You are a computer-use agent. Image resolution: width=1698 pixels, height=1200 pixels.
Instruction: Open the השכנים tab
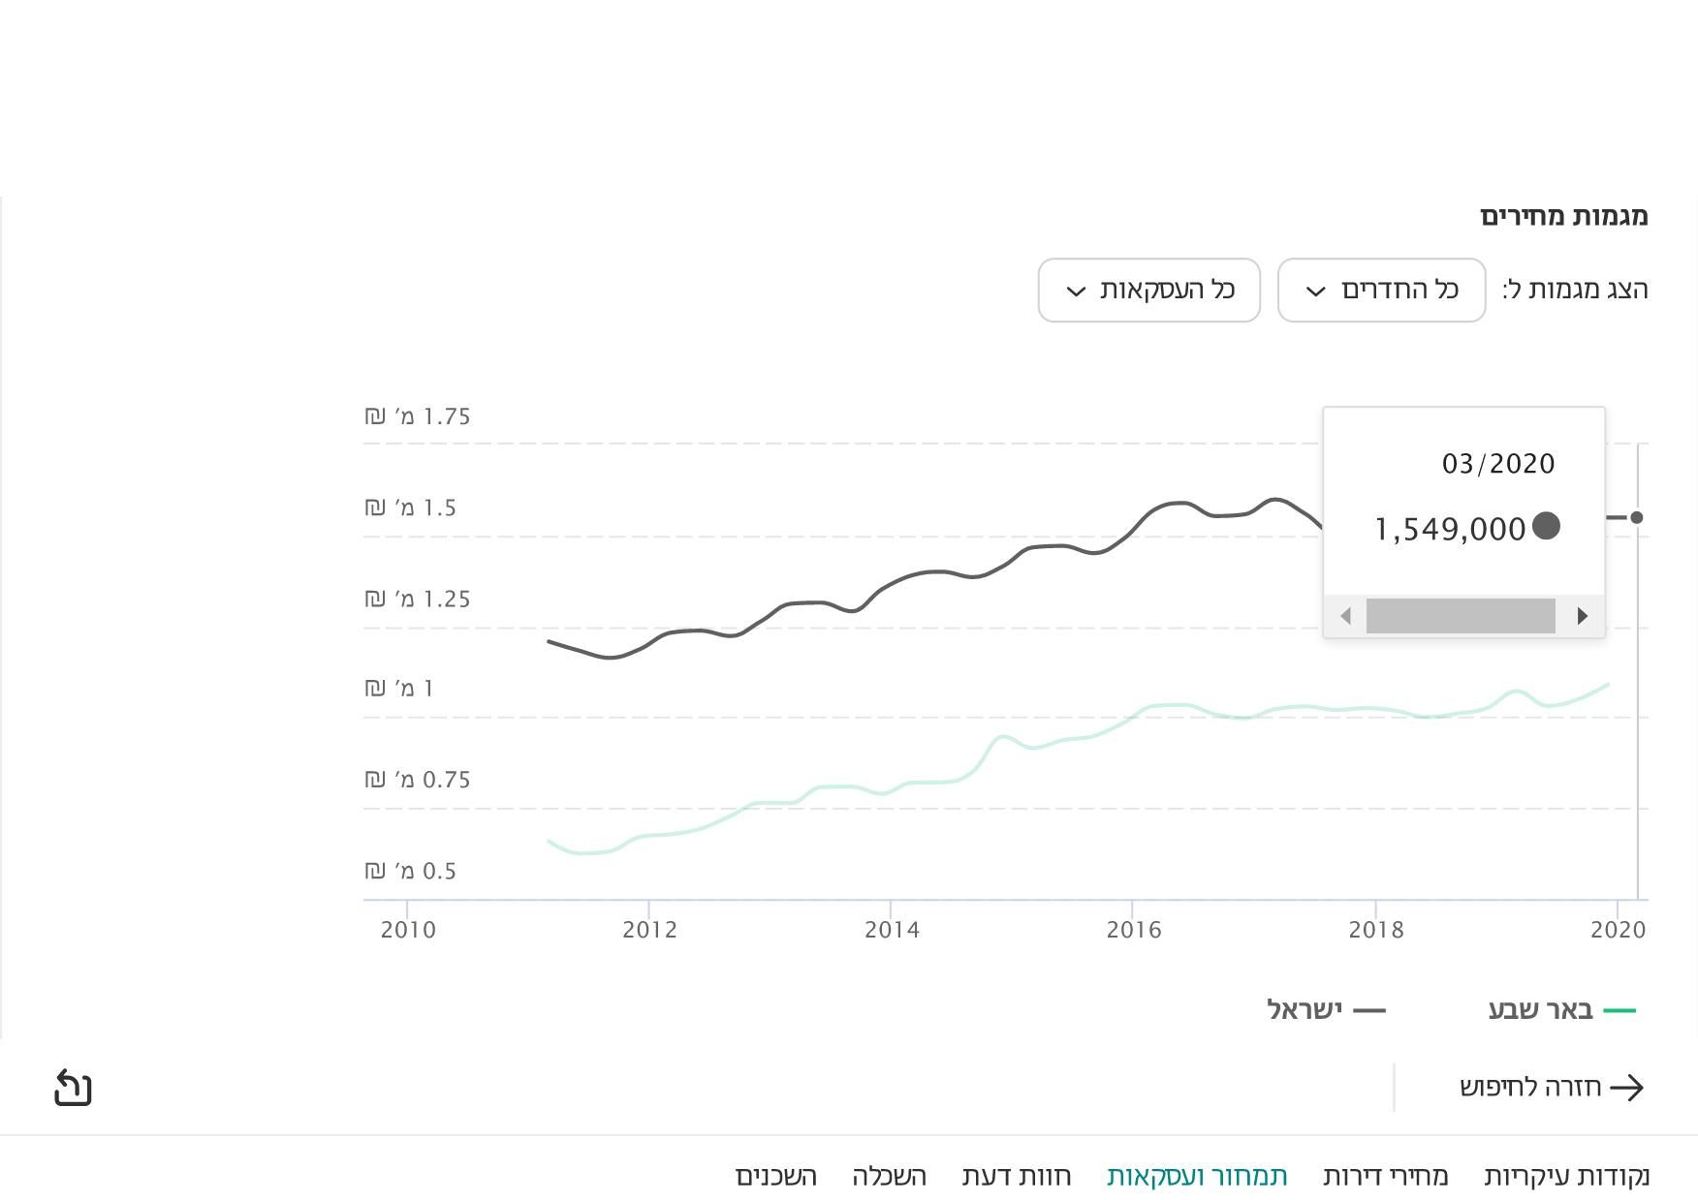[x=775, y=1176]
